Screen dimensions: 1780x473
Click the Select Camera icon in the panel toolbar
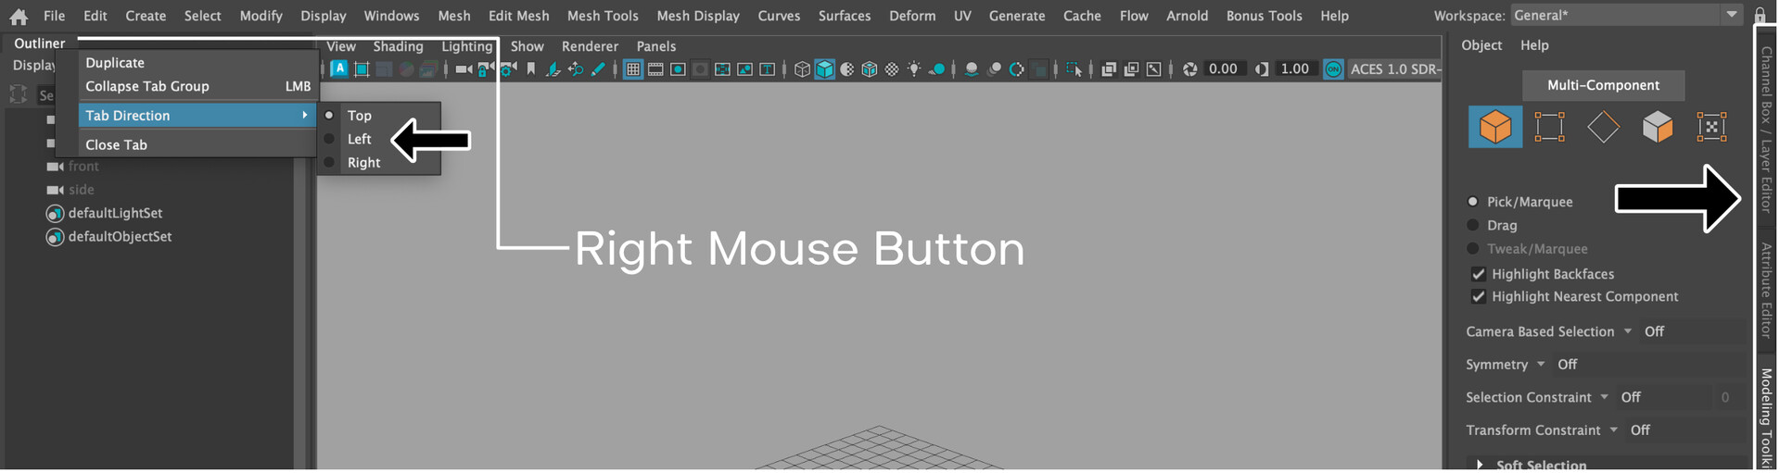click(x=464, y=69)
